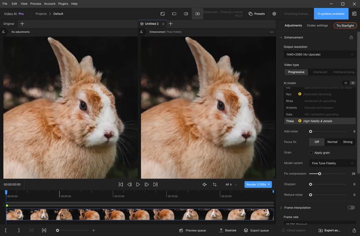The height and width of the screenshot is (236, 360).
Task: Click the Export as button
Action: click(x=329, y=230)
